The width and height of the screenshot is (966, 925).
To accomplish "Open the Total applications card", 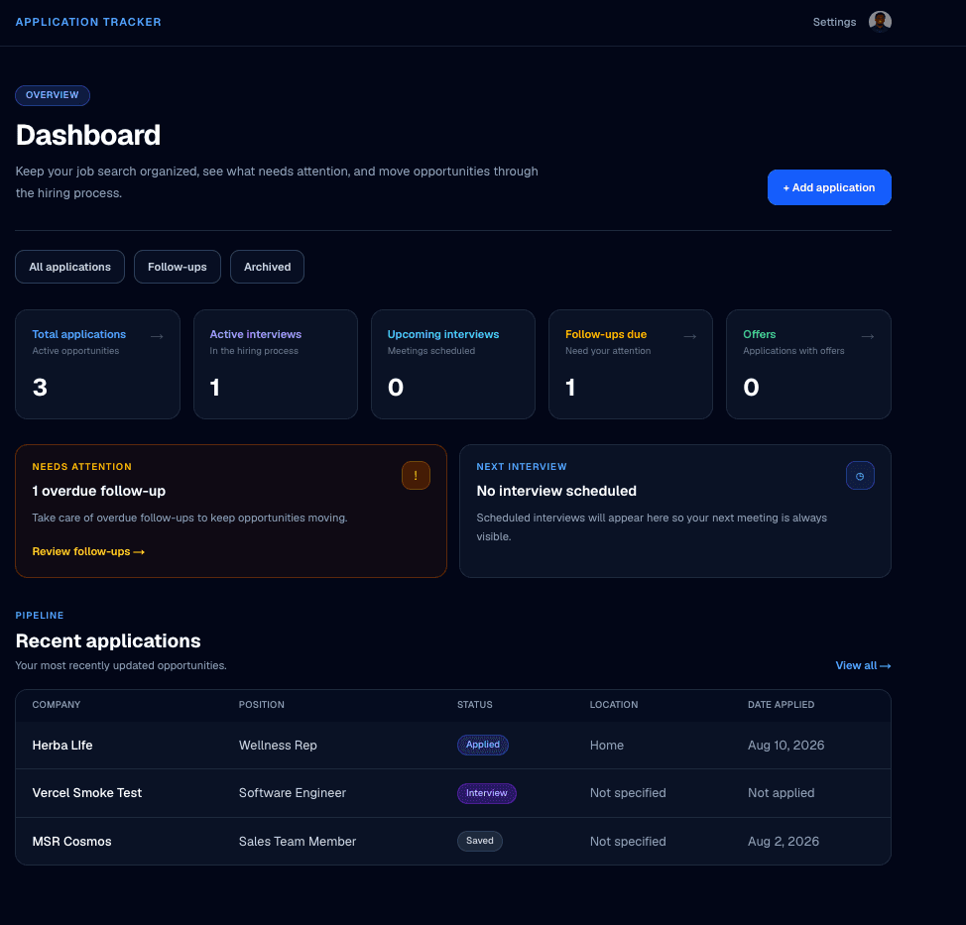I will [x=97, y=364].
